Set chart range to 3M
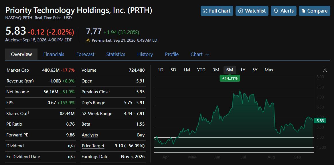 tap(216, 70)
